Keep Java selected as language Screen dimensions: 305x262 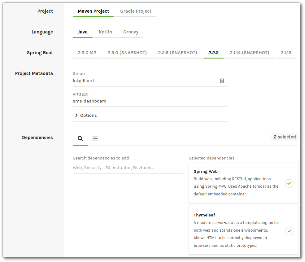[82, 32]
